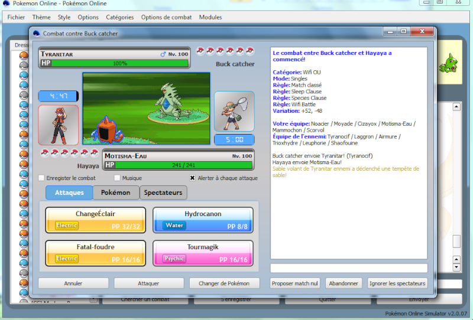Click scroll up arrow in main window chat
473x320 pixels.
pos(456,107)
